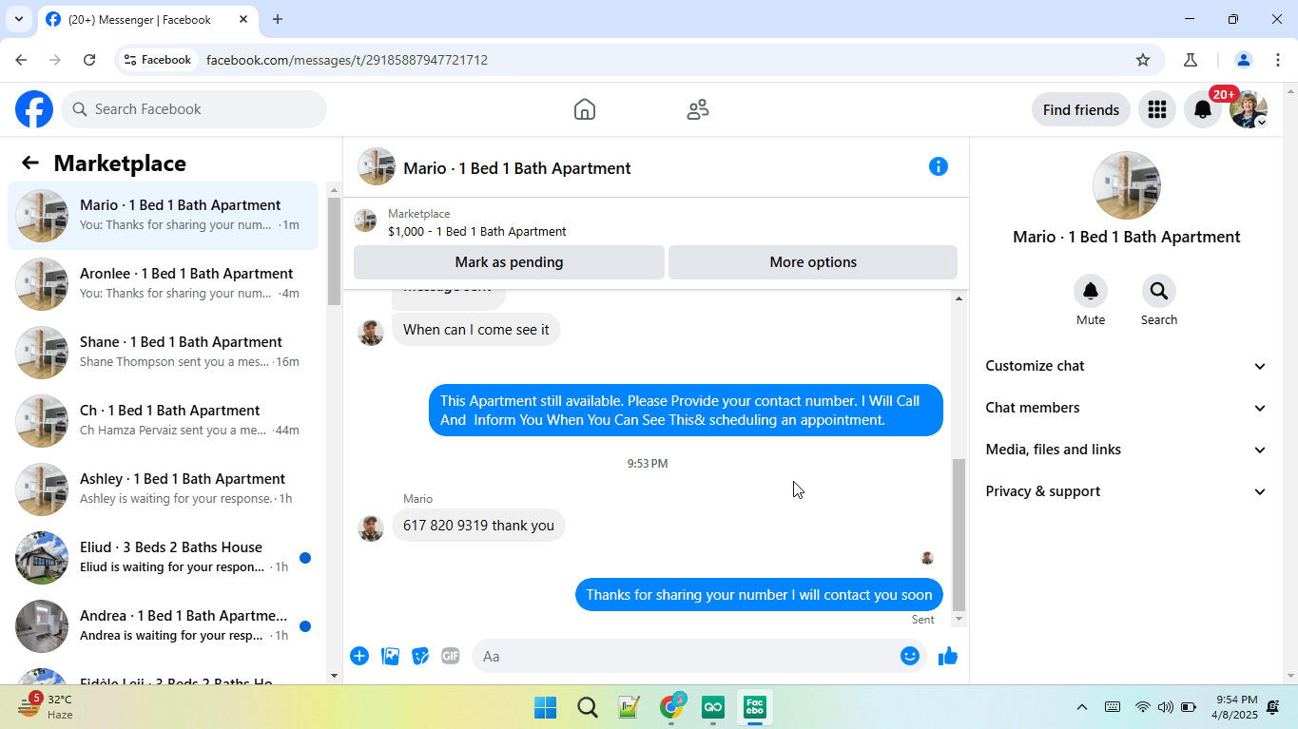The height and width of the screenshot is (729, 1298).
Task: Click Mario's avatar beside the phone number message
Action: (371, 528)
